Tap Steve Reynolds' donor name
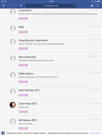102x136 pixels. [x=27, y=57]
